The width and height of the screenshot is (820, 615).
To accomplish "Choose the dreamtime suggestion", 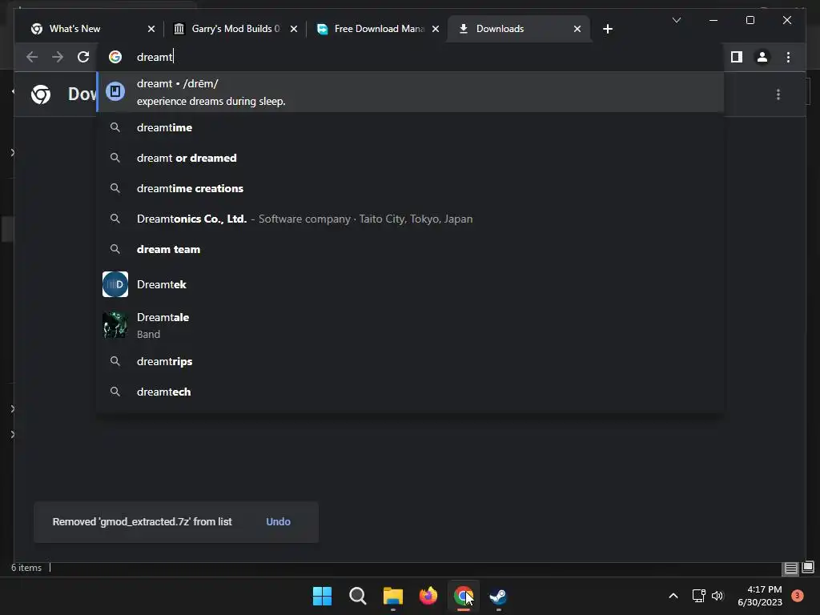I will point(411,127).
